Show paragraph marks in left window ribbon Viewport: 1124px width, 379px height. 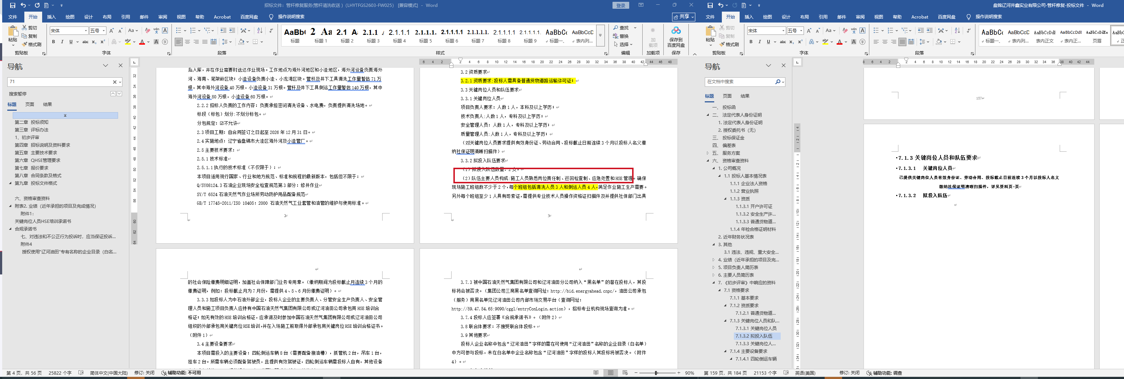click(x=271, y=30)
